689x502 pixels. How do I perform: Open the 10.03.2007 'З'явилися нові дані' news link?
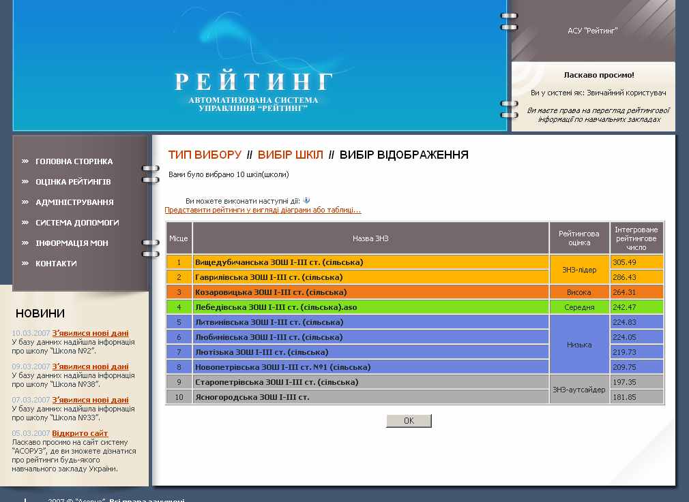[x=90, y=333]
